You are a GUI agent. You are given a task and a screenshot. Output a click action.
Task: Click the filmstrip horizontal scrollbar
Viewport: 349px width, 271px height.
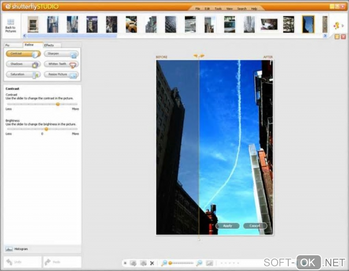click(72, 36)
